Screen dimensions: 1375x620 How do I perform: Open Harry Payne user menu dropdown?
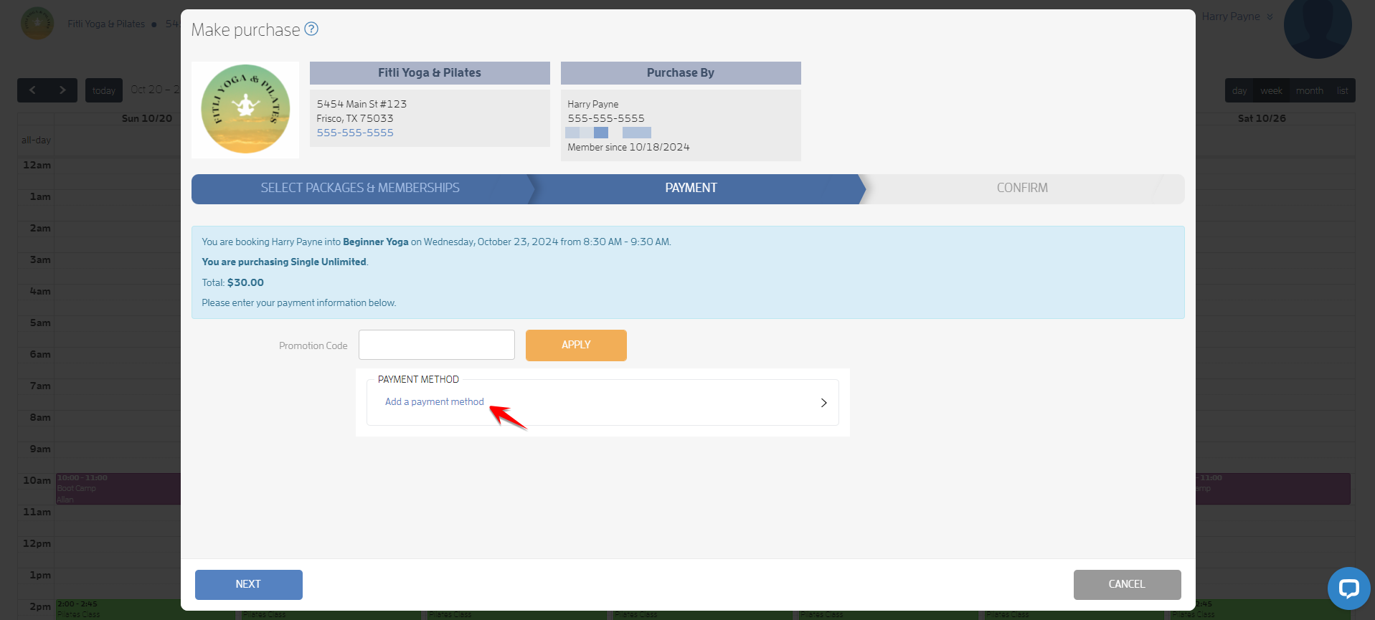(1237, 16)
